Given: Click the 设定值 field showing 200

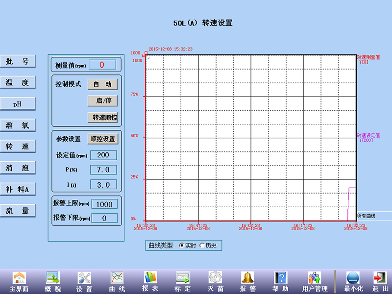Looking at the screenshot, I should click(x=103, y=155).
